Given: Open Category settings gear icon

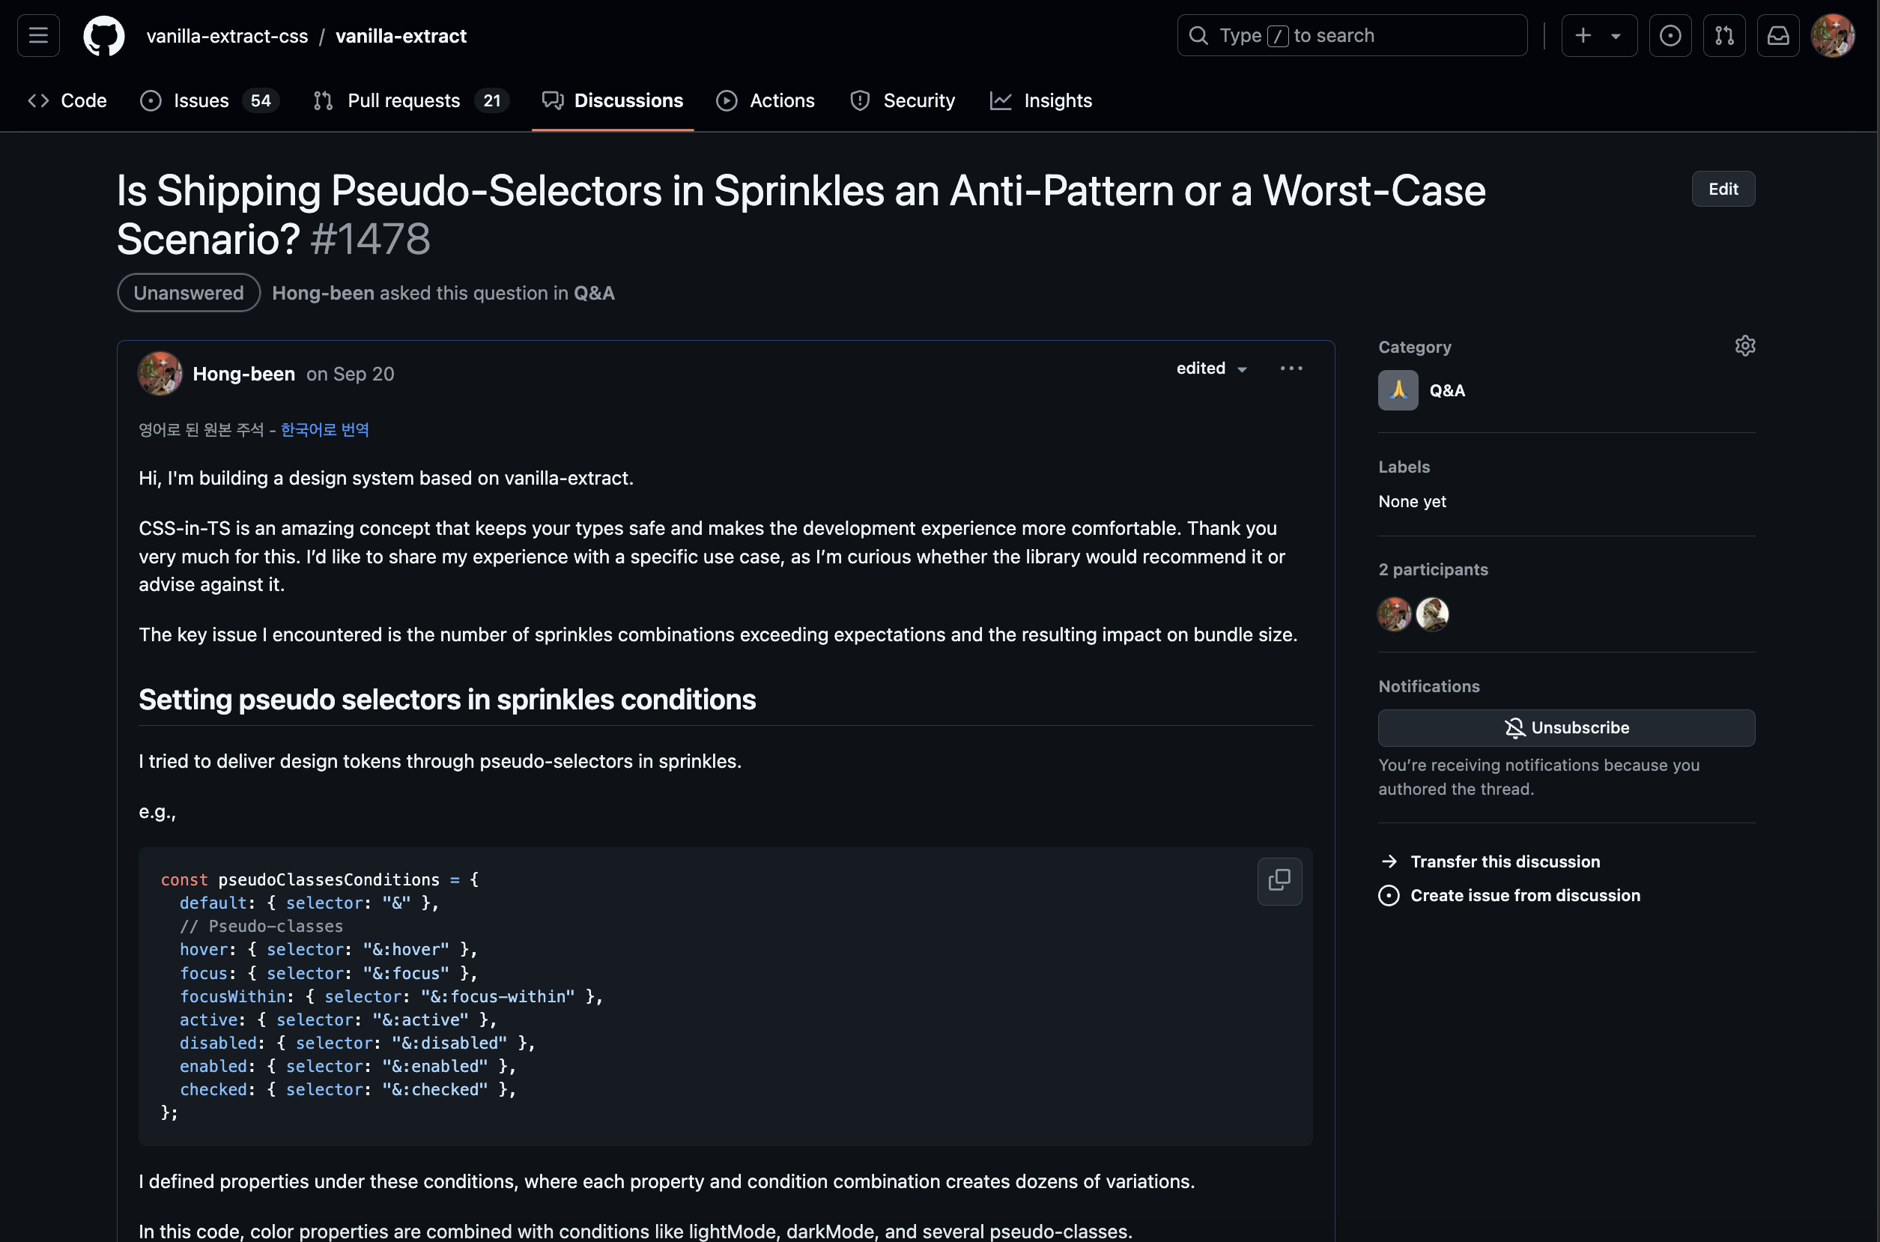Looking at the screenshot, I should (x=1744, y=346).
